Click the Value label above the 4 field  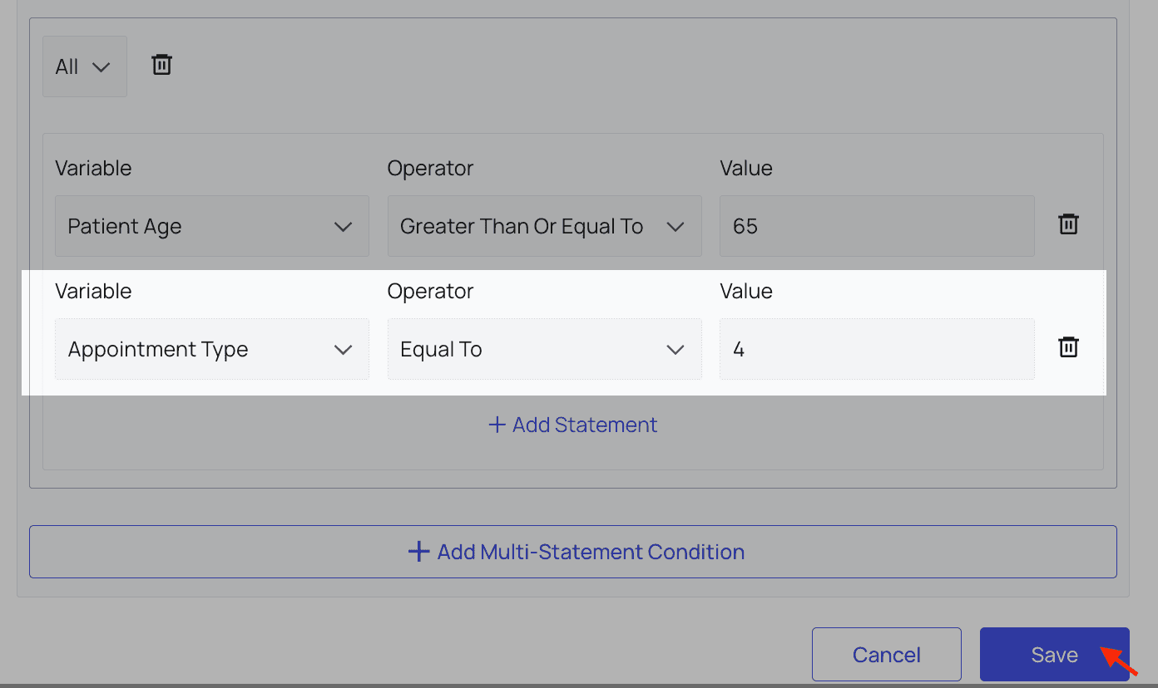745,291
